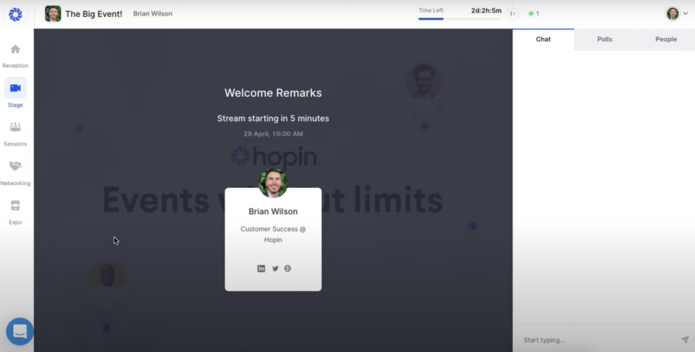695x352 pixels.
Task: Click Brian Wilson's photo on the speaker card
Action: [273, 183]
